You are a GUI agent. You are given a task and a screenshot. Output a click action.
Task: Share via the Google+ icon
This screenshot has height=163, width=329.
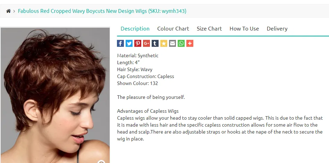click(x=146, y=43)
